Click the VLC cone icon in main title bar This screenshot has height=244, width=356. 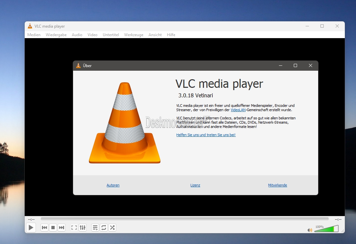point(30,26)
